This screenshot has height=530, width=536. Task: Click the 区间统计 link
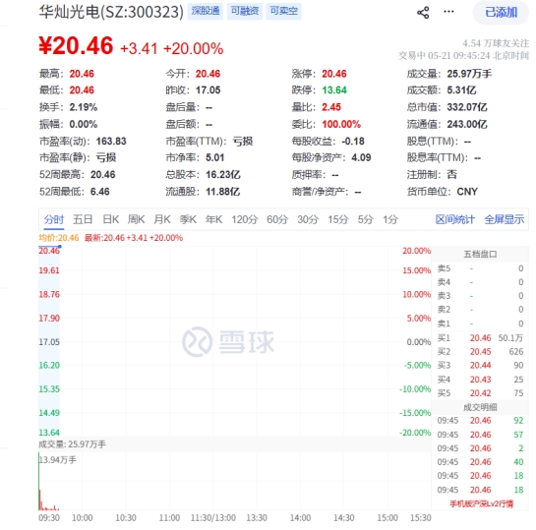point(455,219)
